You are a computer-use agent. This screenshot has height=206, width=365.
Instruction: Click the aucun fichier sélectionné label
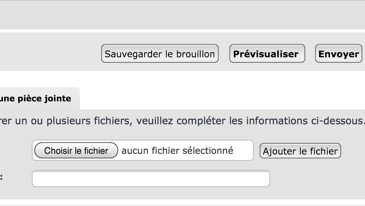pyautogui.click(x=177, y=150)
